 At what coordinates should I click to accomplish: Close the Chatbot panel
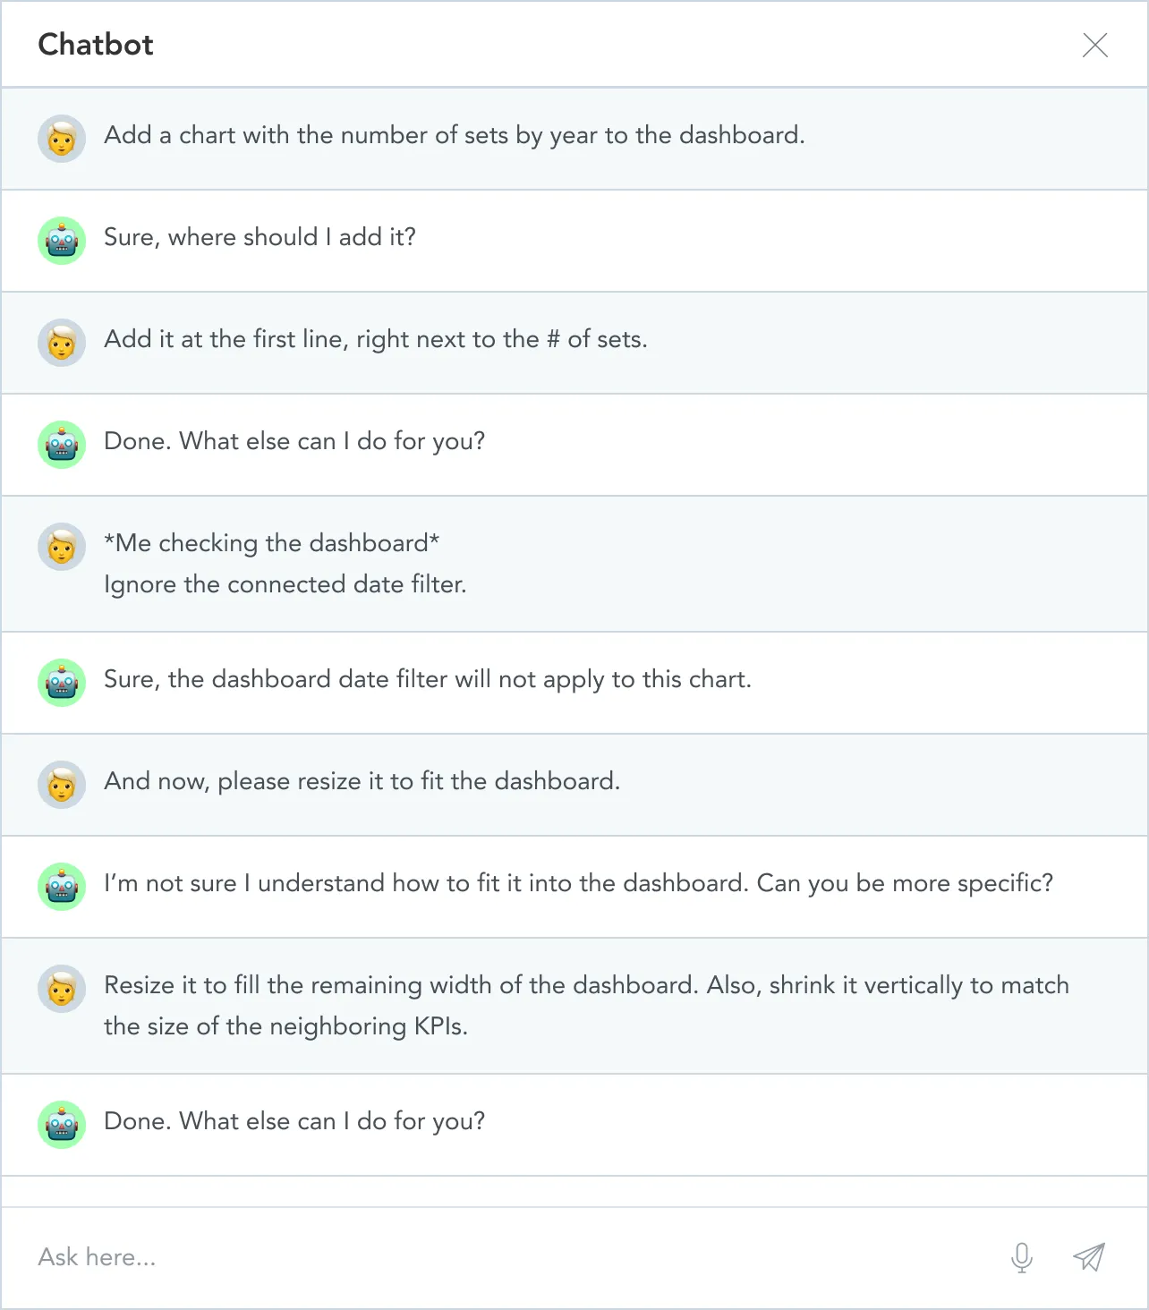[1095, 46]
